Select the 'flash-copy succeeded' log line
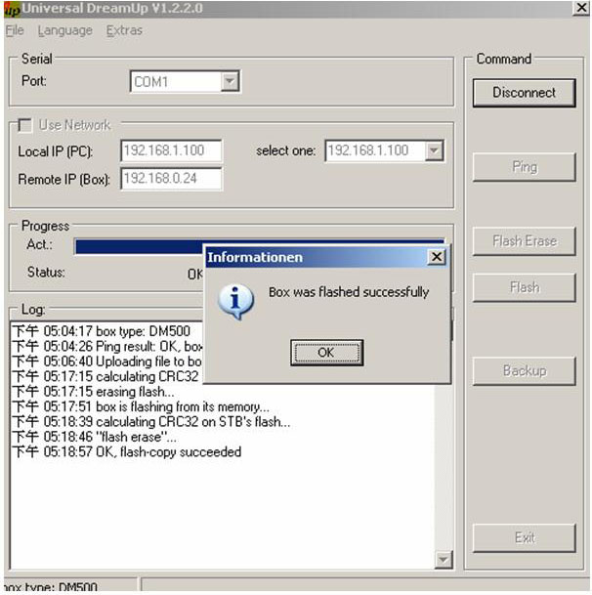592x595 pixels. 127,452
